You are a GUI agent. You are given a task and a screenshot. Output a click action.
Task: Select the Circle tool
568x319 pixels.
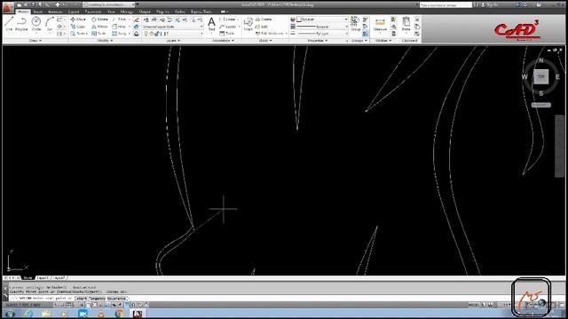coord(36,24)
